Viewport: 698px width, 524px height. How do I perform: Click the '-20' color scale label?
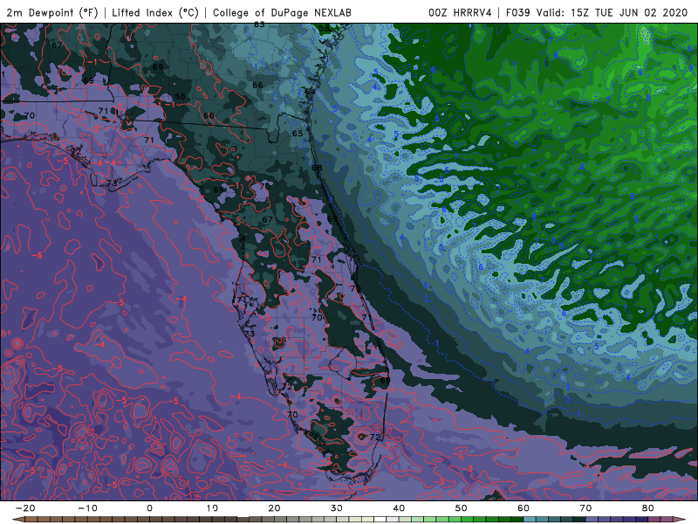(25, 508)
